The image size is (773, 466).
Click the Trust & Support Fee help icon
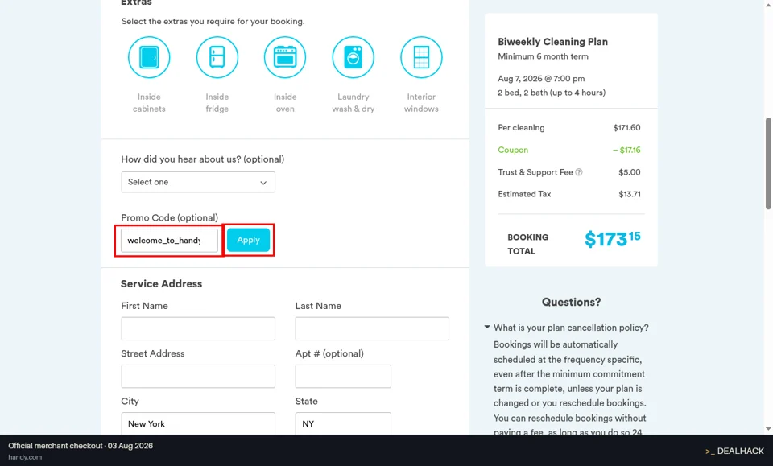tap(579, 172)
